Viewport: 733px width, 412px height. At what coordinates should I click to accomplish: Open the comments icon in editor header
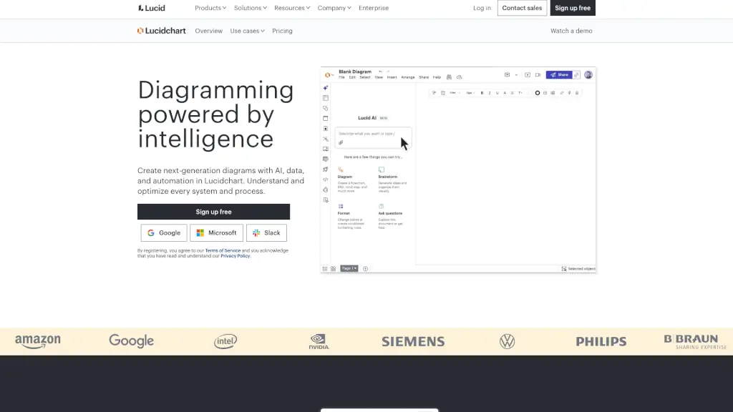tap(507, 74)
